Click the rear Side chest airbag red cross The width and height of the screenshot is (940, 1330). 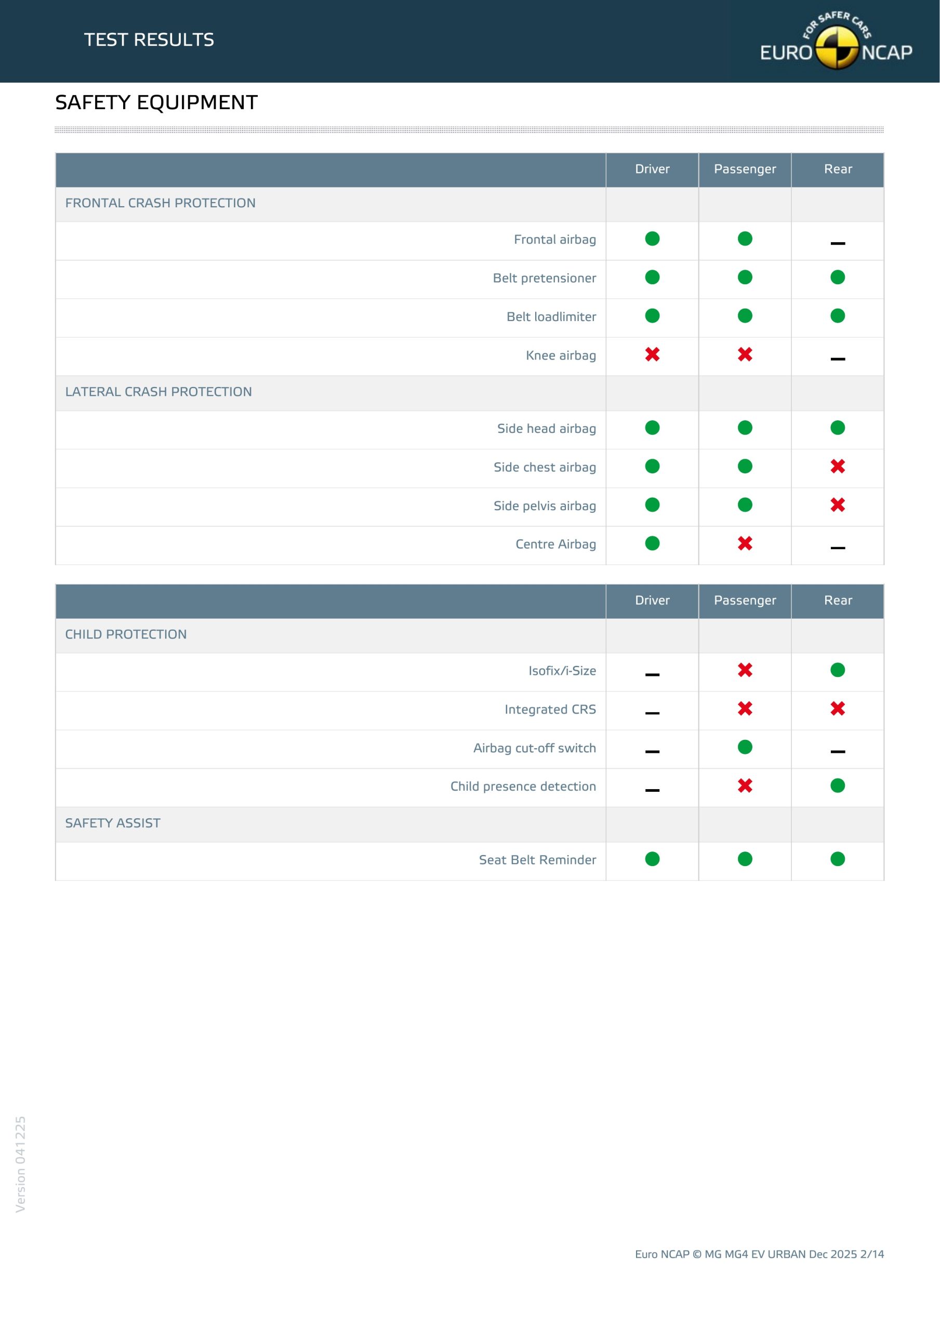pyautogui.click(x=838, y=467)
